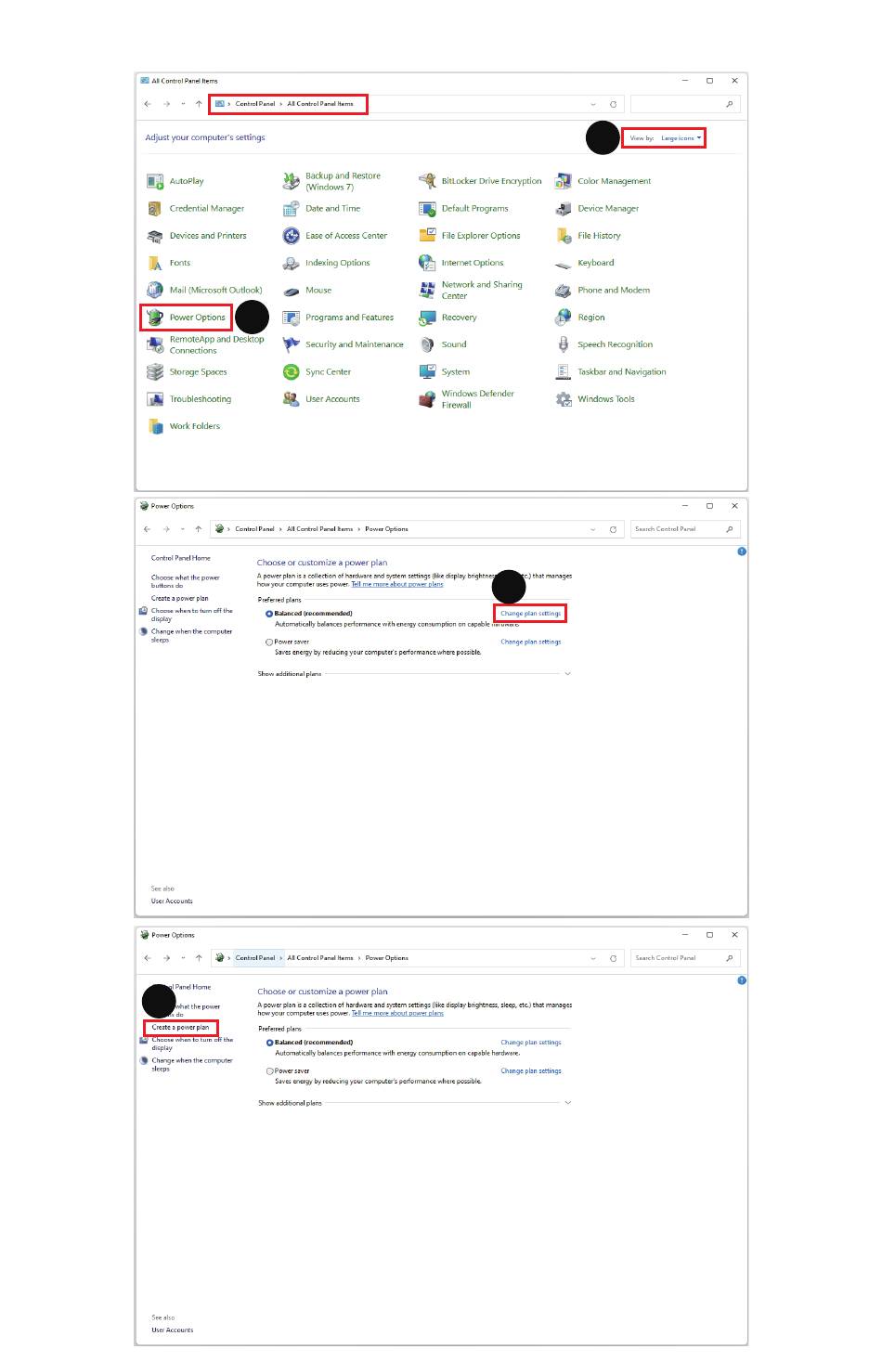
Task: Click the Power Options icon
Action: point(155,318)
